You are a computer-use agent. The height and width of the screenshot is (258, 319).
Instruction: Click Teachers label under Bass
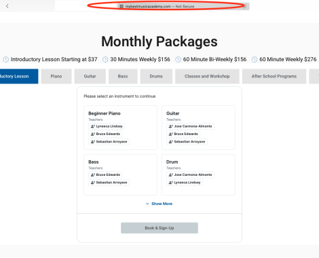tap(96, 168)
